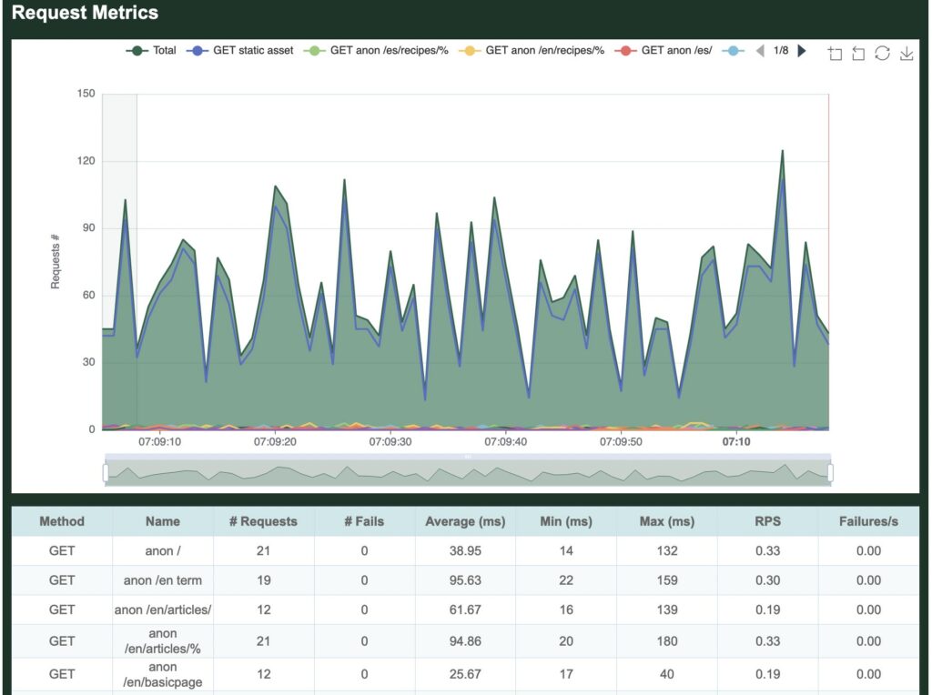Click the average value 94.86
The width and height of the screenshot is (932, 695).
(x=465, y=641)
